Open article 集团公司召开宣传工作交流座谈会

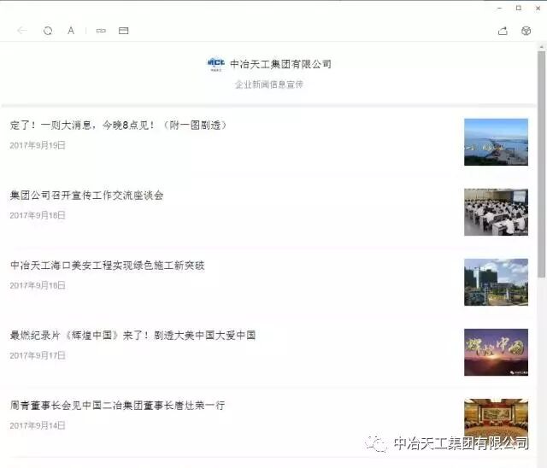coord(87,196)
